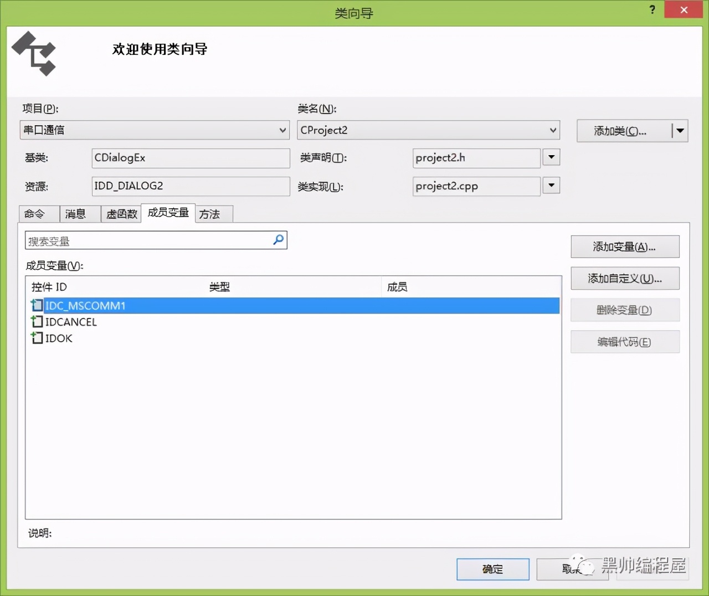This screenshot has width=709, height=596.
Task: Expand the arrow beside 添加类 button
Action: pos(680,131)
